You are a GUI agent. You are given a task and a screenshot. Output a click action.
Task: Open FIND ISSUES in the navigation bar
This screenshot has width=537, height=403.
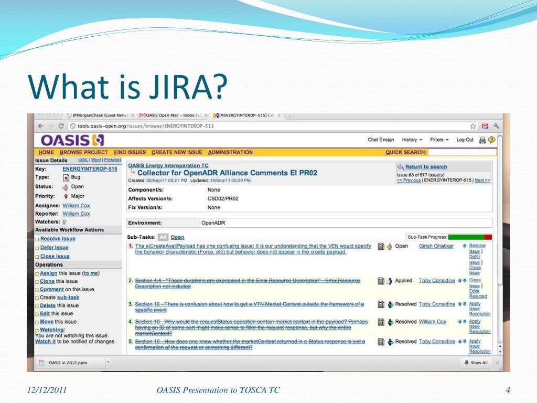[x=130, y=153]
